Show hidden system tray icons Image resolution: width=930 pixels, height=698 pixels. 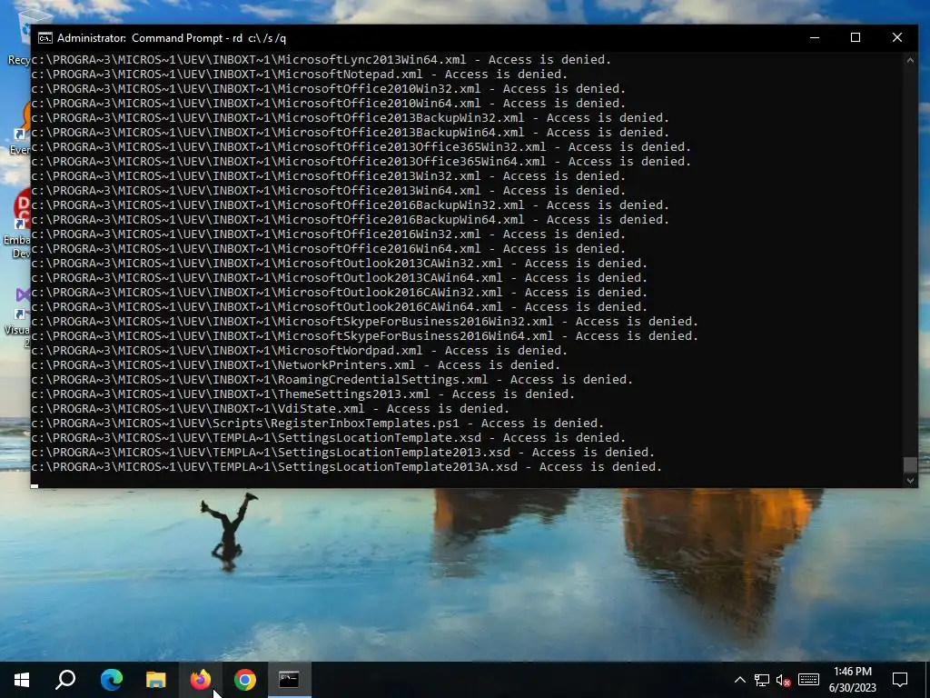click(739, 680)
